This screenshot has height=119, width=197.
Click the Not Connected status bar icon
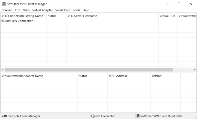[x=93, y=116]
